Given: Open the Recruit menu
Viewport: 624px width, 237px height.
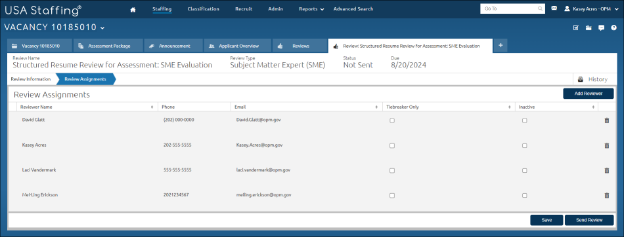Looking at the screenshot, I should (244, 9).
